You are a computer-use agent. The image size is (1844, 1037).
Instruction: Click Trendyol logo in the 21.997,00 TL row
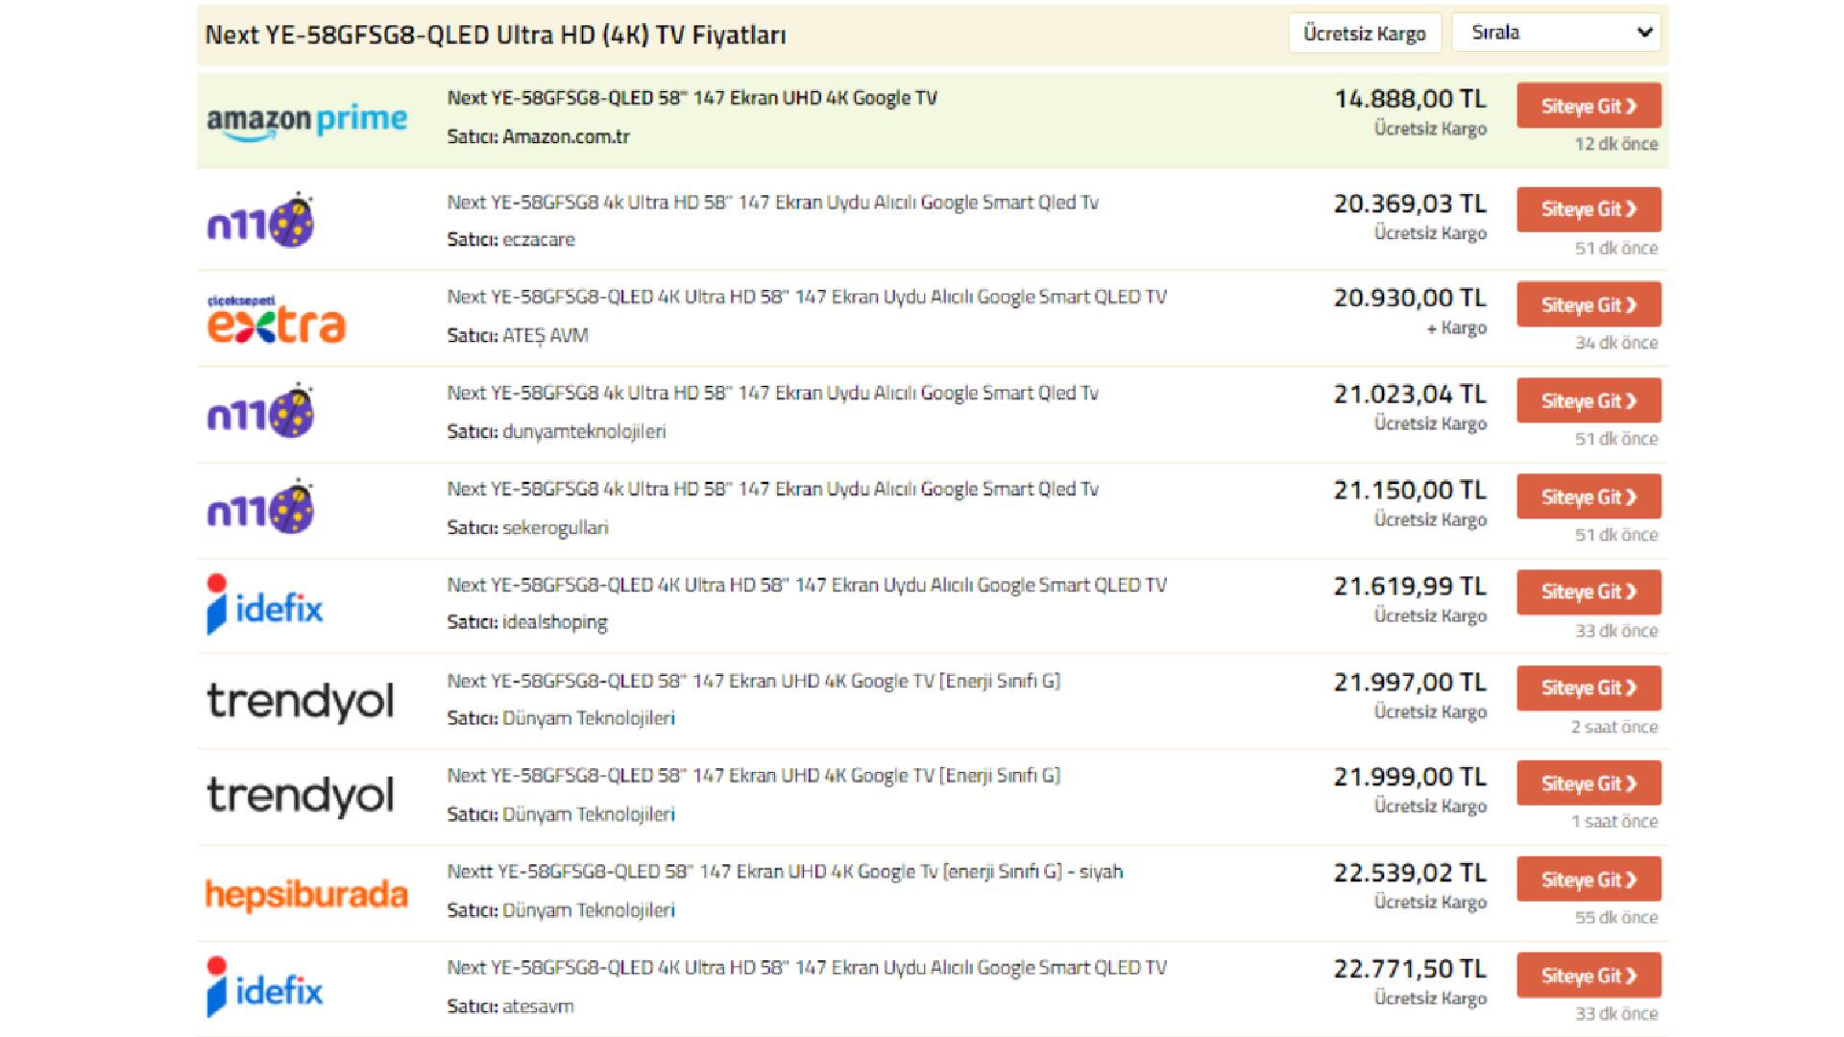pos(301,701)
